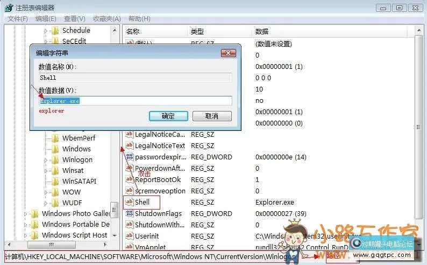The height and width of the screenshot is (265, 427).
Task: Click the Shell string value icon
Action: [x=130, y=202]
